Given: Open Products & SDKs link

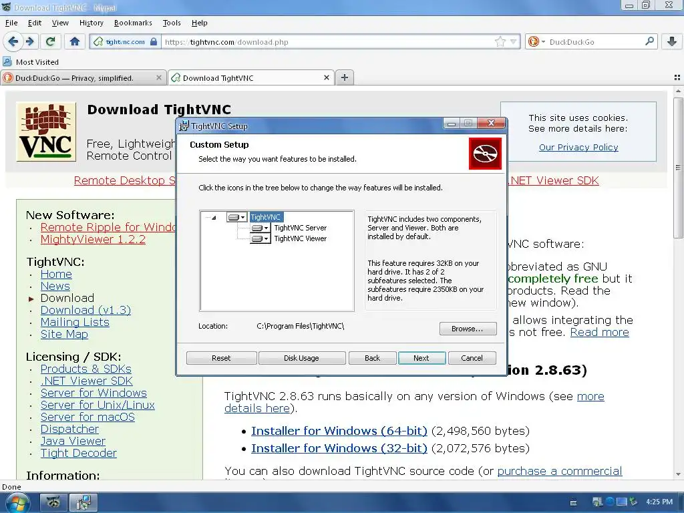Looking at the screenshot, I should click(x=86, y=369).
